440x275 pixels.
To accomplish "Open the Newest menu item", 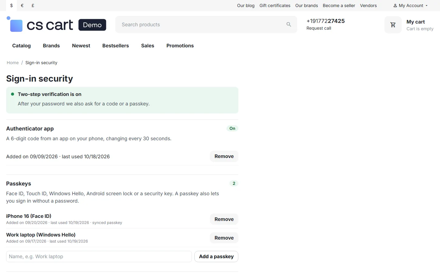I will tap(81, 46).
